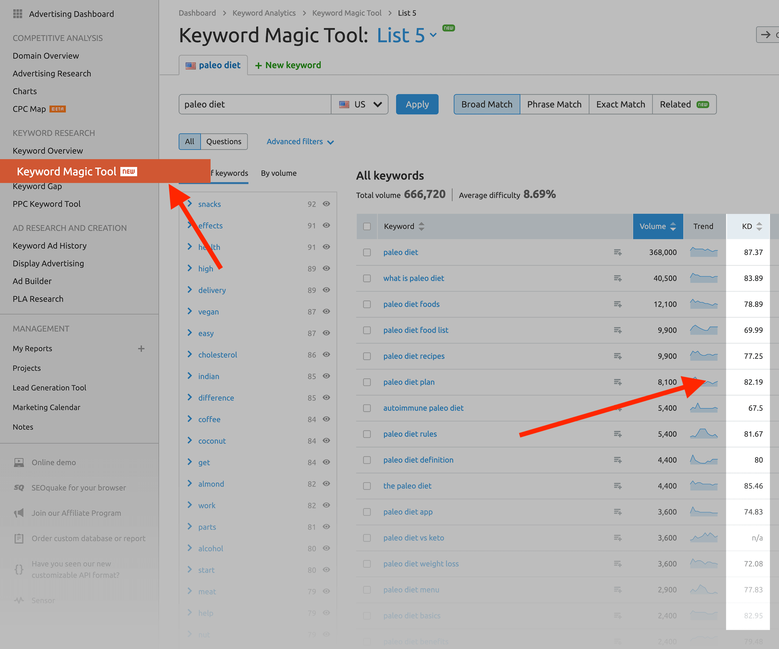779x649 pixels.
Task: Select the Questions filter tab
Action: click(224, 142)
